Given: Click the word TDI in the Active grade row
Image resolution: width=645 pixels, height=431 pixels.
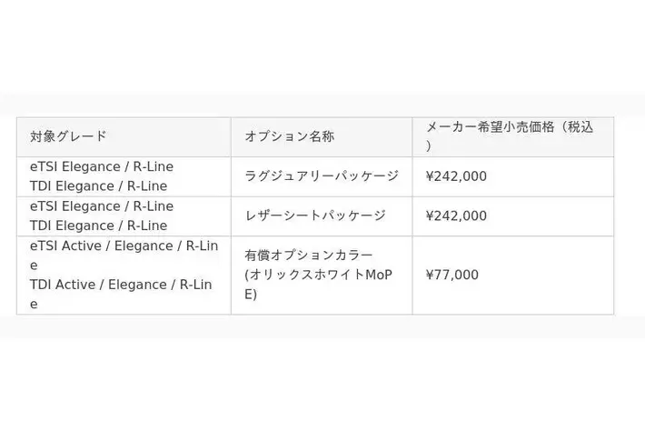Looking at the screenshot, I should click(x=42, y=285).
